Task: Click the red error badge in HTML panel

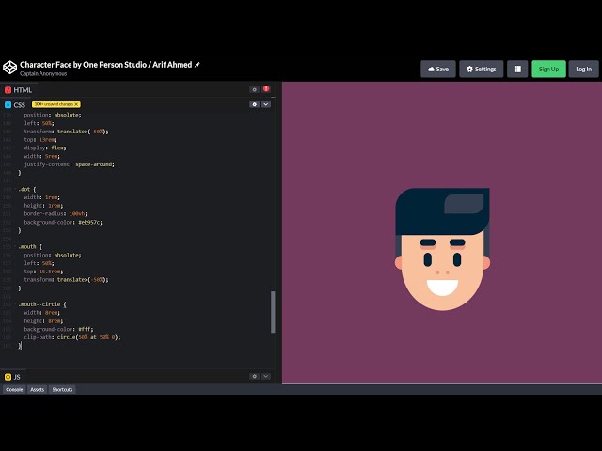Action: point(266,89)
